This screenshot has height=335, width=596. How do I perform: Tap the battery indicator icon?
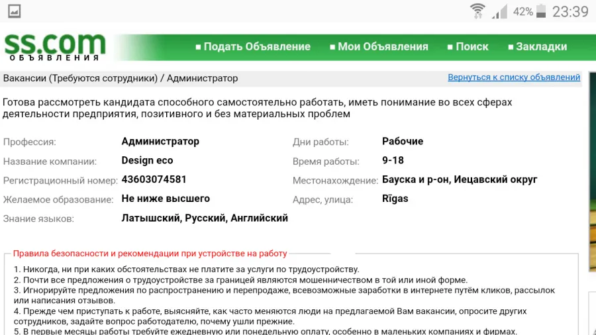pyautogui.click(x=541, y=11)
